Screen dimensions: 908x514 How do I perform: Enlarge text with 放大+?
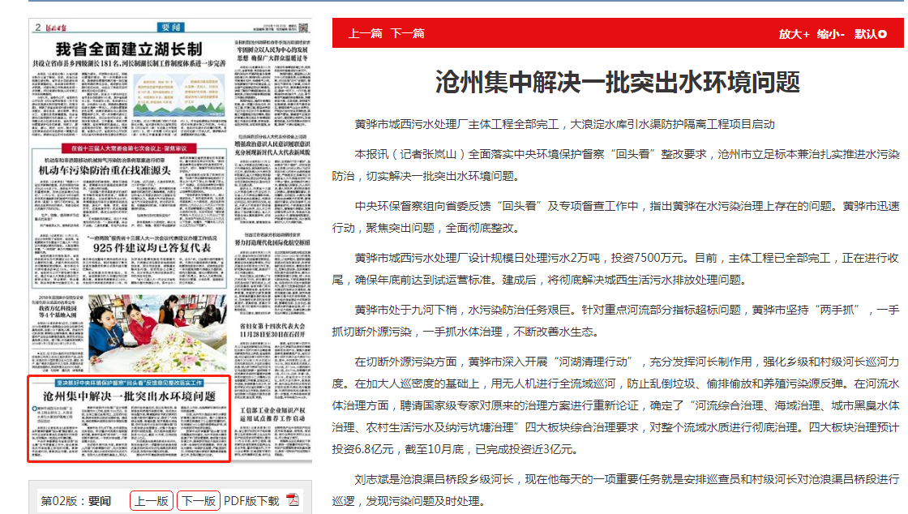pyautogui.click(x=794, y=33)
